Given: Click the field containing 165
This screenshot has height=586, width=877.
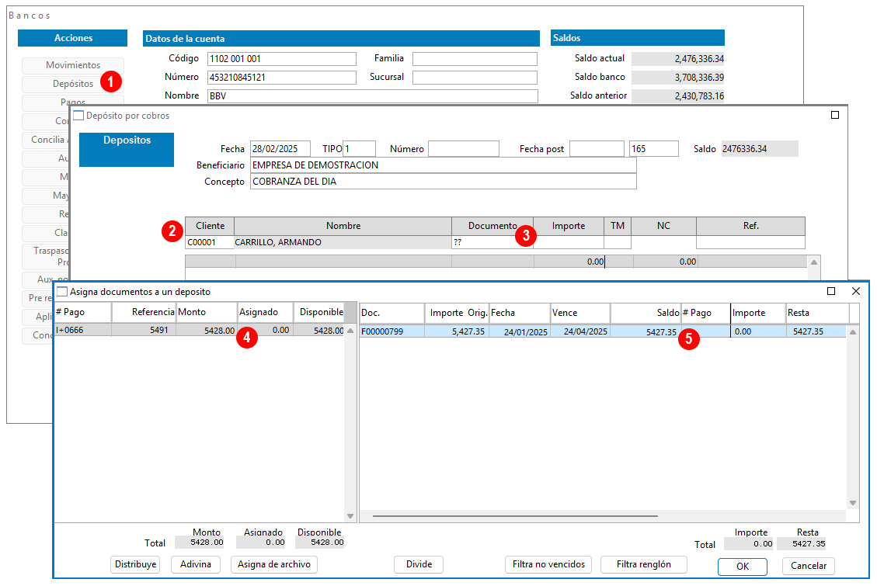Looking at the screenshot, I should [654, 148].
